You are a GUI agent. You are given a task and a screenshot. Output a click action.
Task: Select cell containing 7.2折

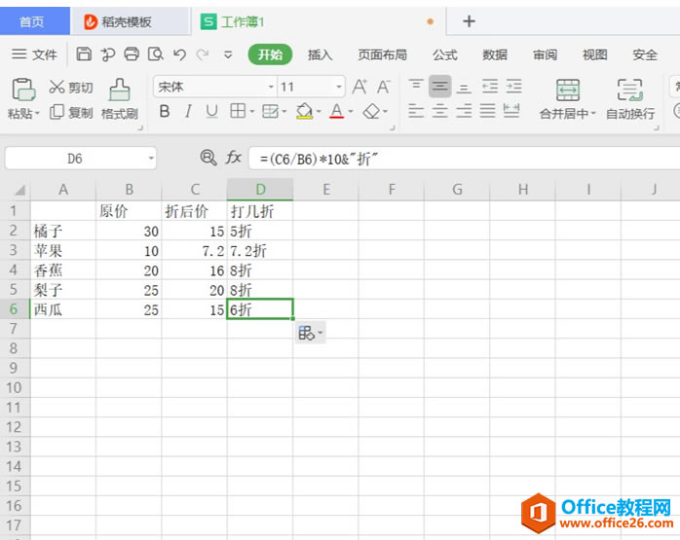coord(260,251)
